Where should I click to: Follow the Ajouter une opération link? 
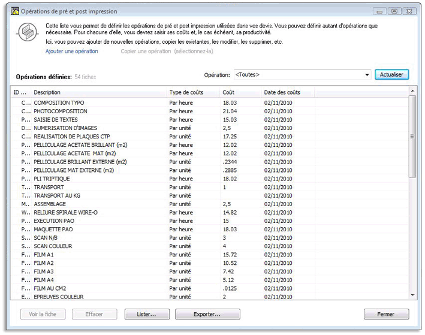tap(71, 51)
